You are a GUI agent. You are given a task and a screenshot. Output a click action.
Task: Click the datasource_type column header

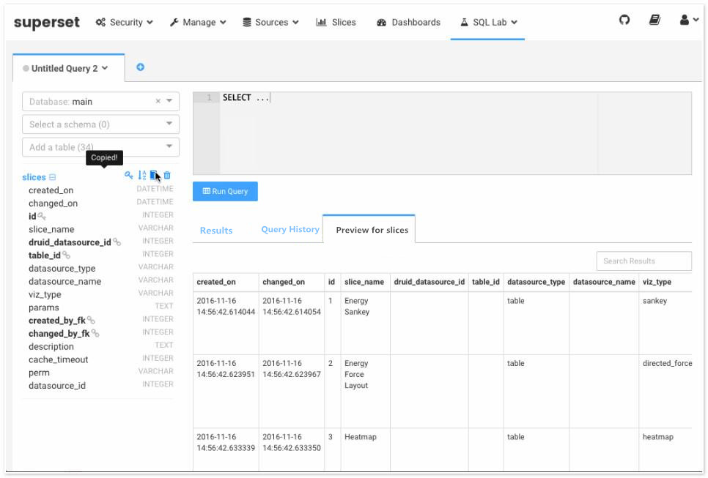click(536, 282)
